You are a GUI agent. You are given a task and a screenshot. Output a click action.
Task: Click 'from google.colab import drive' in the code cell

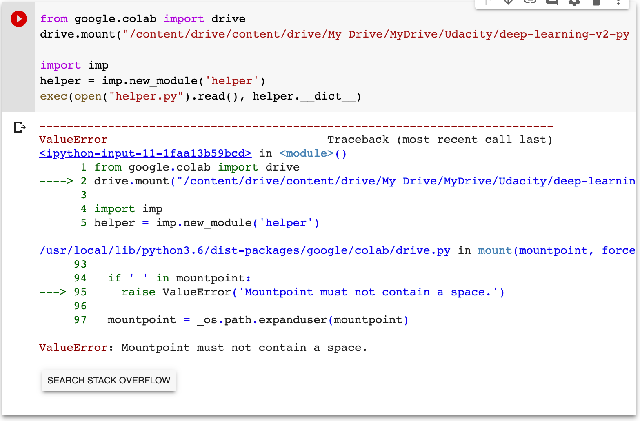click(x=143, y=19)
